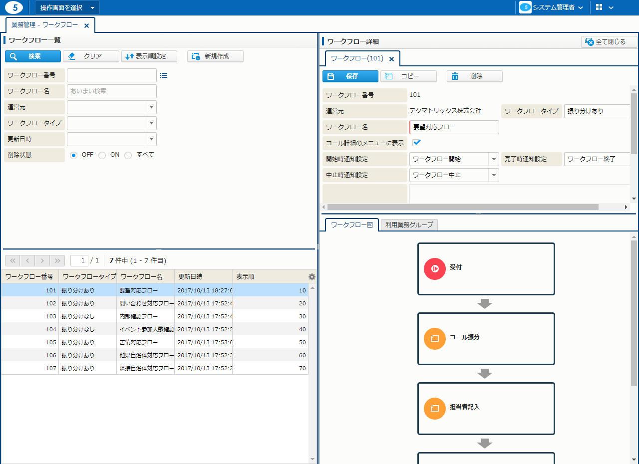The height and width of the screenshot is (464, 639).
Task: Click the ワークフロー名 search input field
Action: tap(112, 91)
